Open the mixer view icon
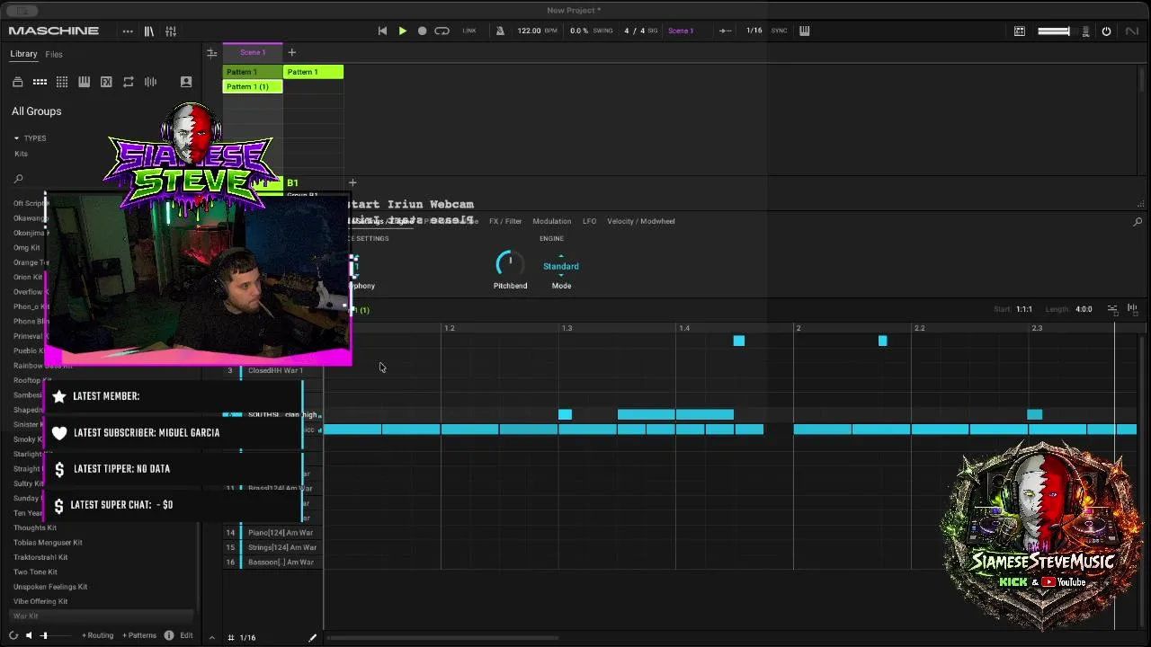 (x=171, y=31)
